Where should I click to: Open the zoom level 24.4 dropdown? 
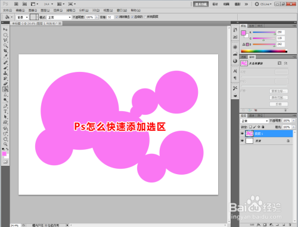pyautogui.click(x=48, y=4)
